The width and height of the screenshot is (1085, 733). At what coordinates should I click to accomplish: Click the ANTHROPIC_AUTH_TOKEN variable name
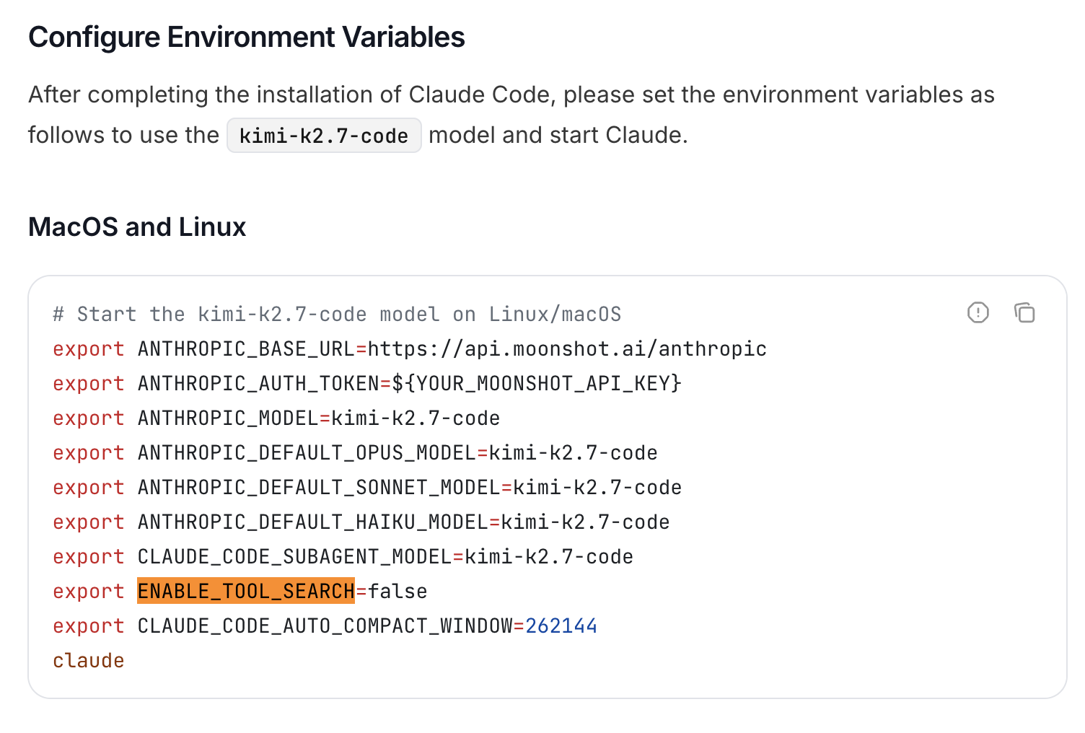point(259,384)
